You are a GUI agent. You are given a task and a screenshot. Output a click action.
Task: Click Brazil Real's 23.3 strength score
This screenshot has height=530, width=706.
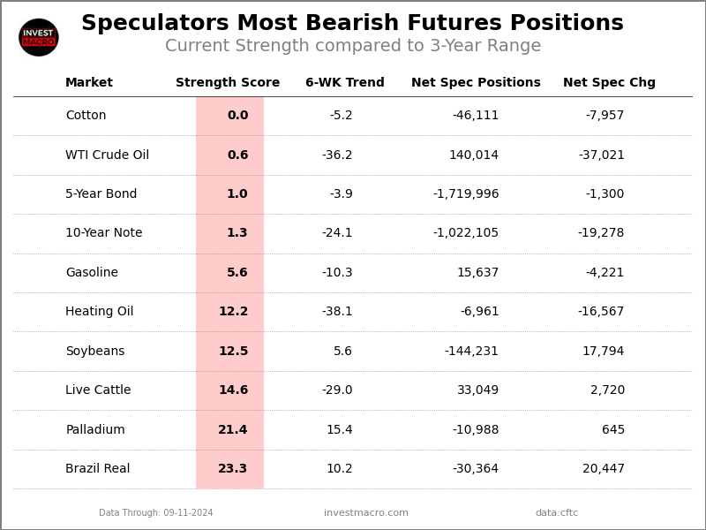(x=233, y=469)
